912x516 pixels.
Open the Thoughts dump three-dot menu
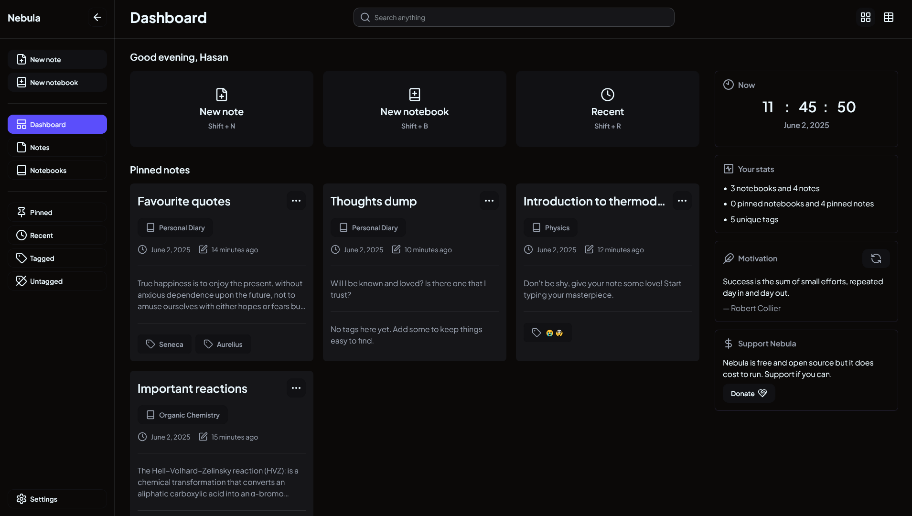[489, 201]
